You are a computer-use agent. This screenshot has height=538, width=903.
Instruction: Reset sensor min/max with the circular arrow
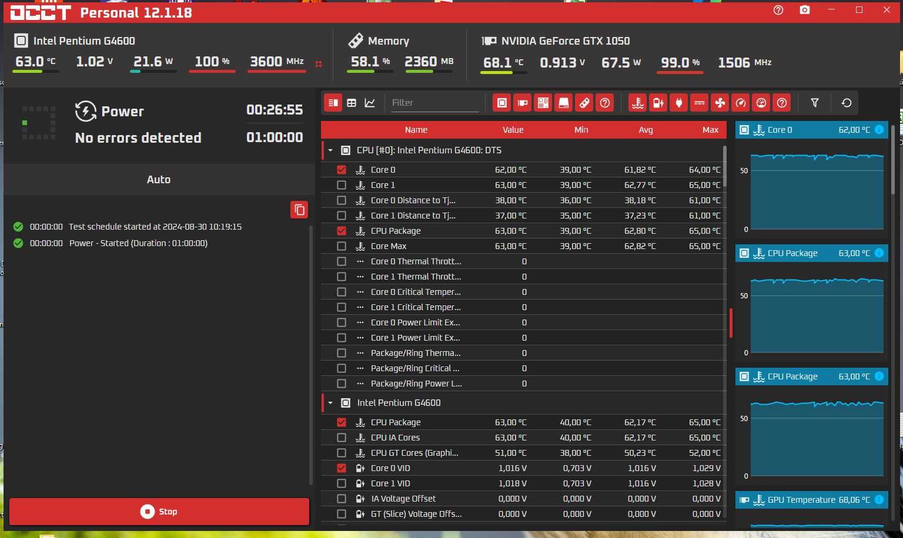[847, 103]
